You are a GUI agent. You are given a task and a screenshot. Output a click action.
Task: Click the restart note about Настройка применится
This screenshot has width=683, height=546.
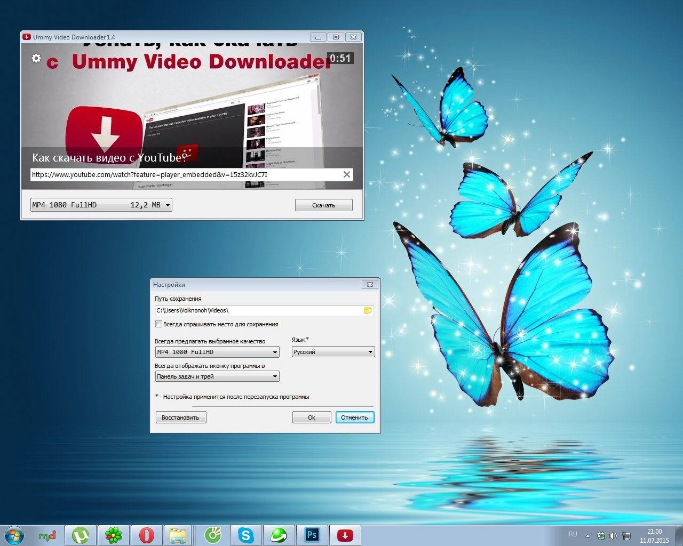click(232, 397)
